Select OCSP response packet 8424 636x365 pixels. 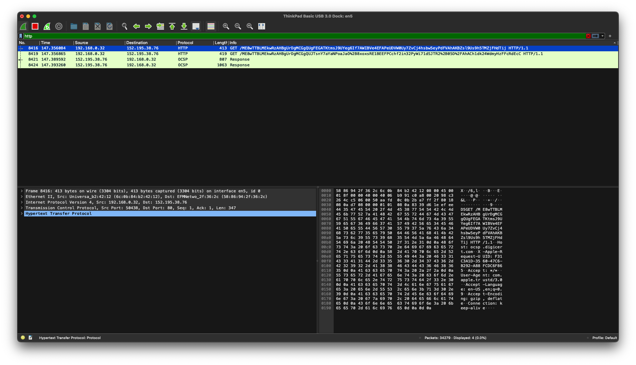pos(239,65)
